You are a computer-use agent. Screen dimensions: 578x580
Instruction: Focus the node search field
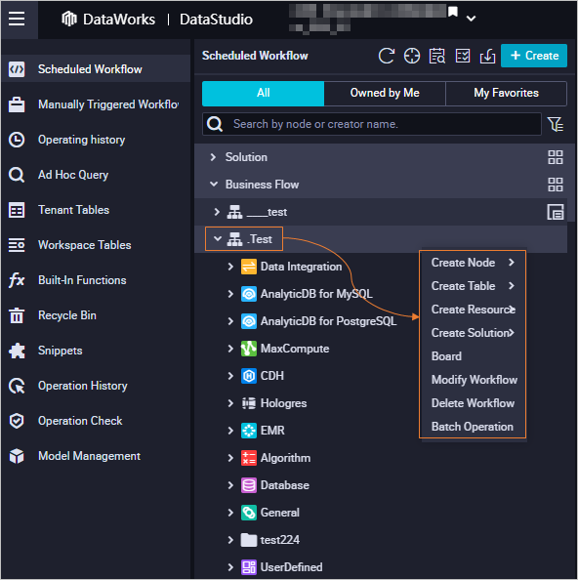[x=372, y=124]
